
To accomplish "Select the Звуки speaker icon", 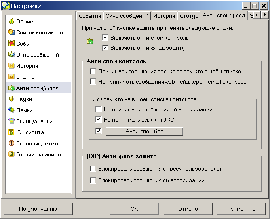I will point(11,99).
